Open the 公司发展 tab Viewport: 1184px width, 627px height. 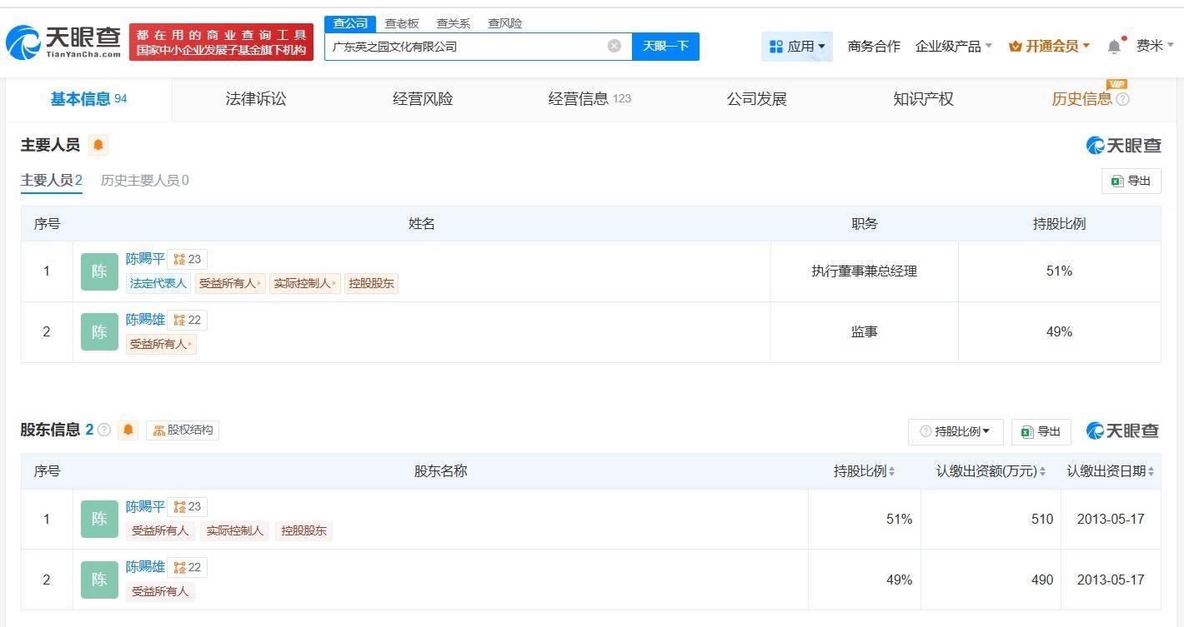point(757,99)
